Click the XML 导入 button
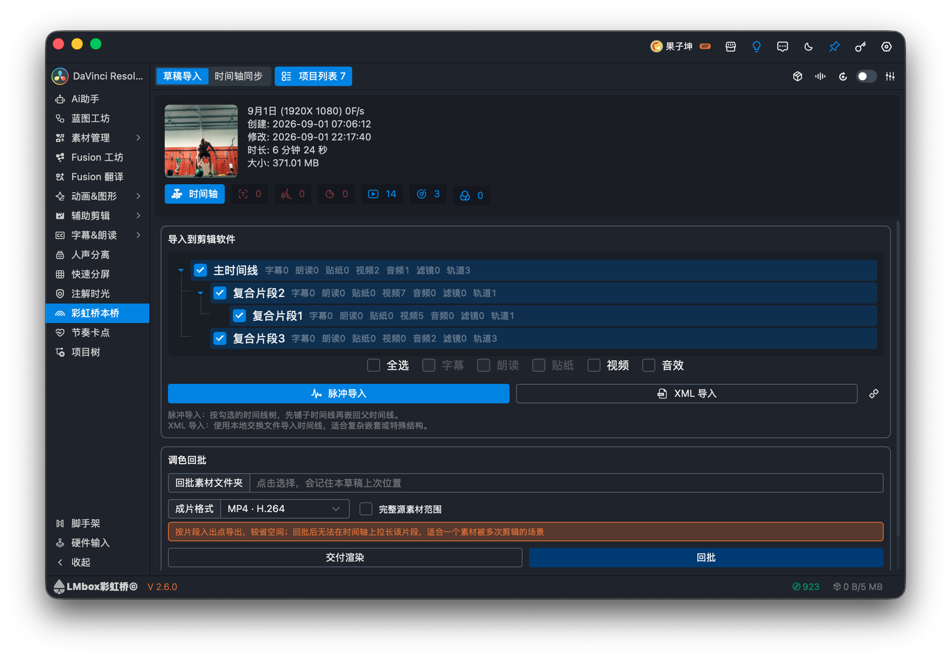 687,393
